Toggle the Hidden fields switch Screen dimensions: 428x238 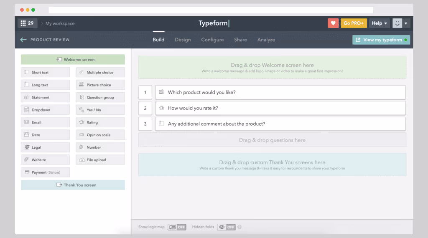pos(226,227)
